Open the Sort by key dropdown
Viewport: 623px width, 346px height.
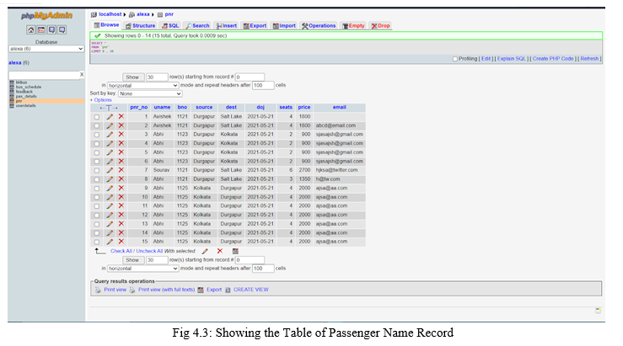(x=150, y=93)
